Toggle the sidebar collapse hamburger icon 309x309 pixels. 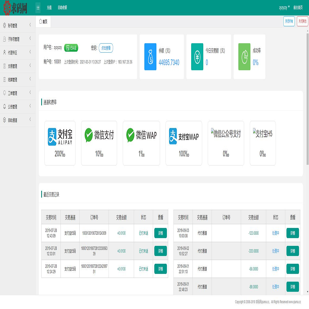coord(38,7)
